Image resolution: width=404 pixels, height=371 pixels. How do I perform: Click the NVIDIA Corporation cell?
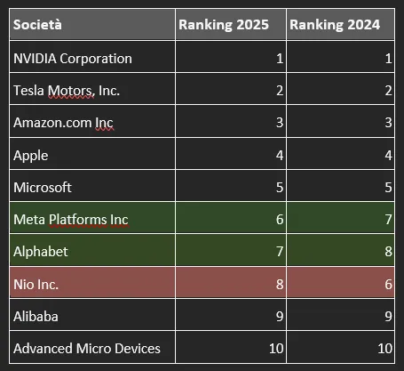[x=92, y=57]
